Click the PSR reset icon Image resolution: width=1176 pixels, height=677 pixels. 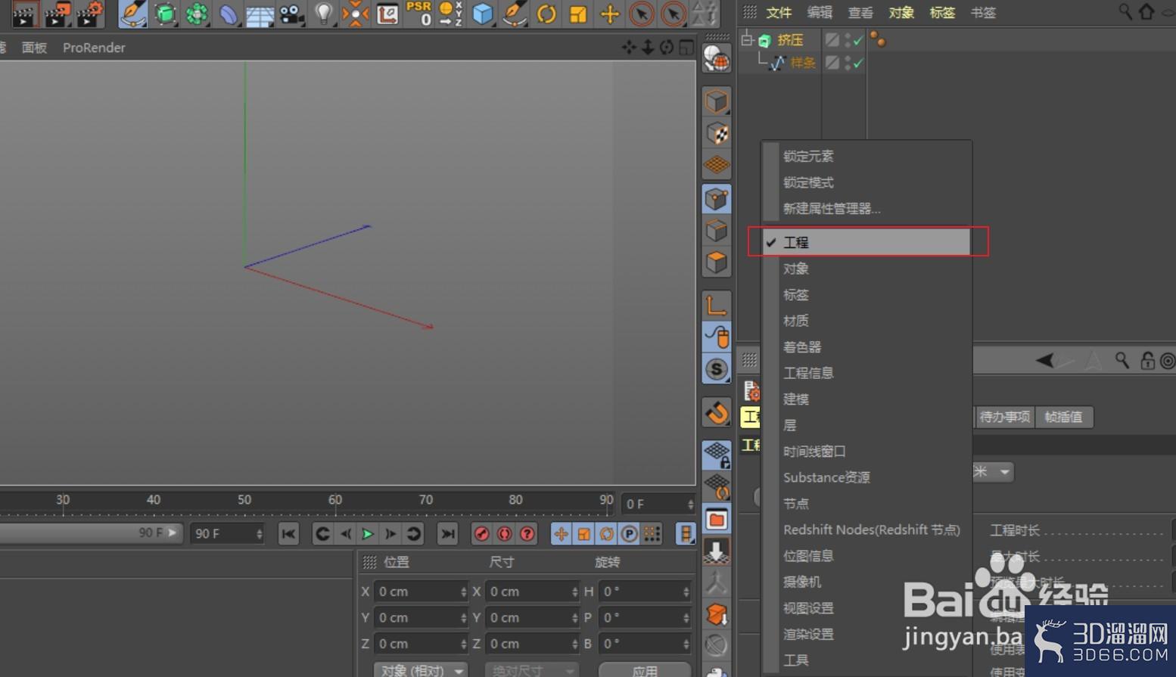(418, 13)
